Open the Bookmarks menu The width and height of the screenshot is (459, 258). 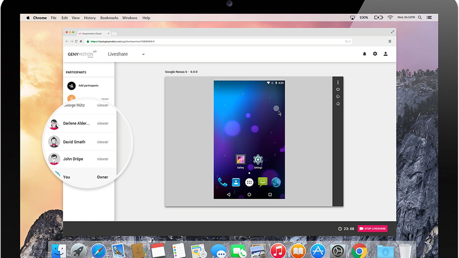tap(109, 18)
